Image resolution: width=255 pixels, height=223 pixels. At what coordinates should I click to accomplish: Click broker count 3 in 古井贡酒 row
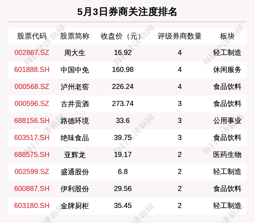[x=180, y=104]
